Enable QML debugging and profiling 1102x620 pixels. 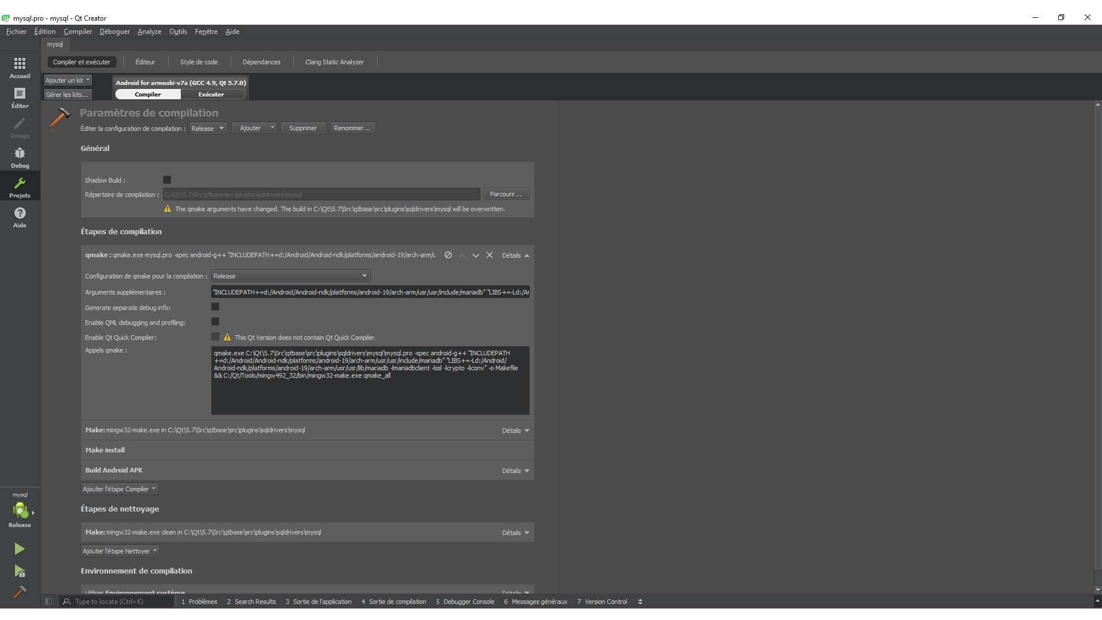(x=215, y=322)
